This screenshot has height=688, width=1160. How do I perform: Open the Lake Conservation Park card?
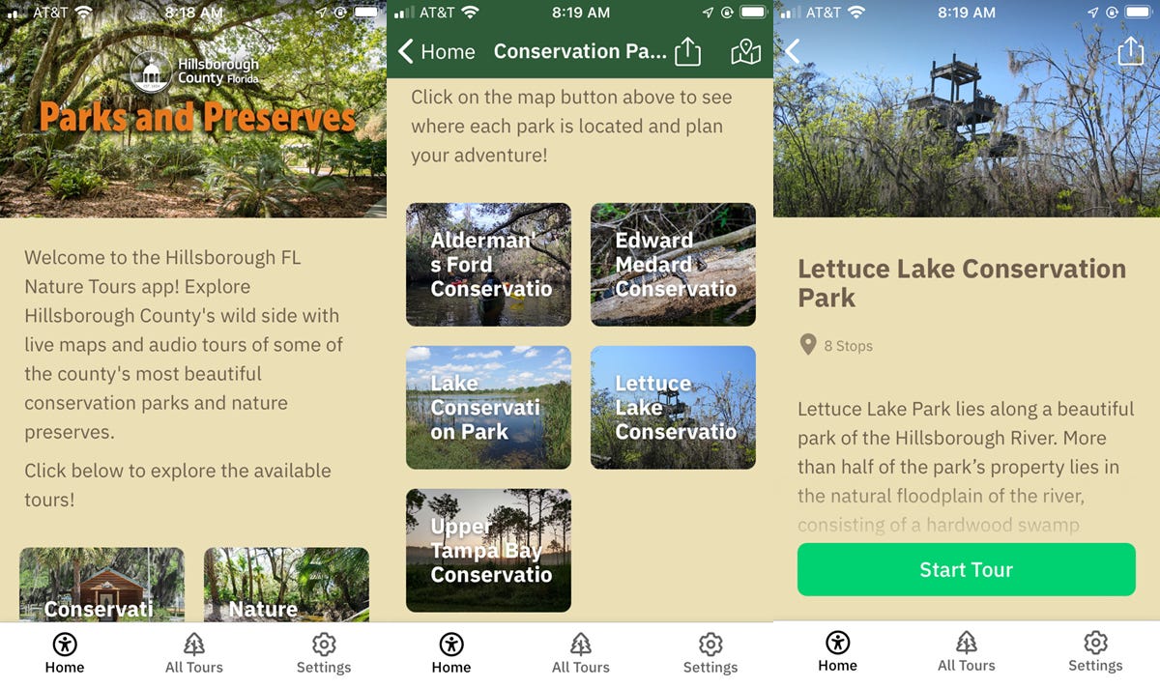(488, 408)
